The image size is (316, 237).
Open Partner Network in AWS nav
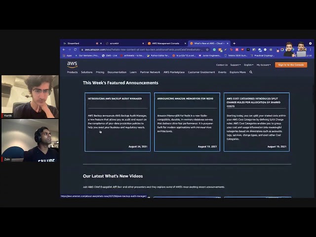(x=150, y=72)
